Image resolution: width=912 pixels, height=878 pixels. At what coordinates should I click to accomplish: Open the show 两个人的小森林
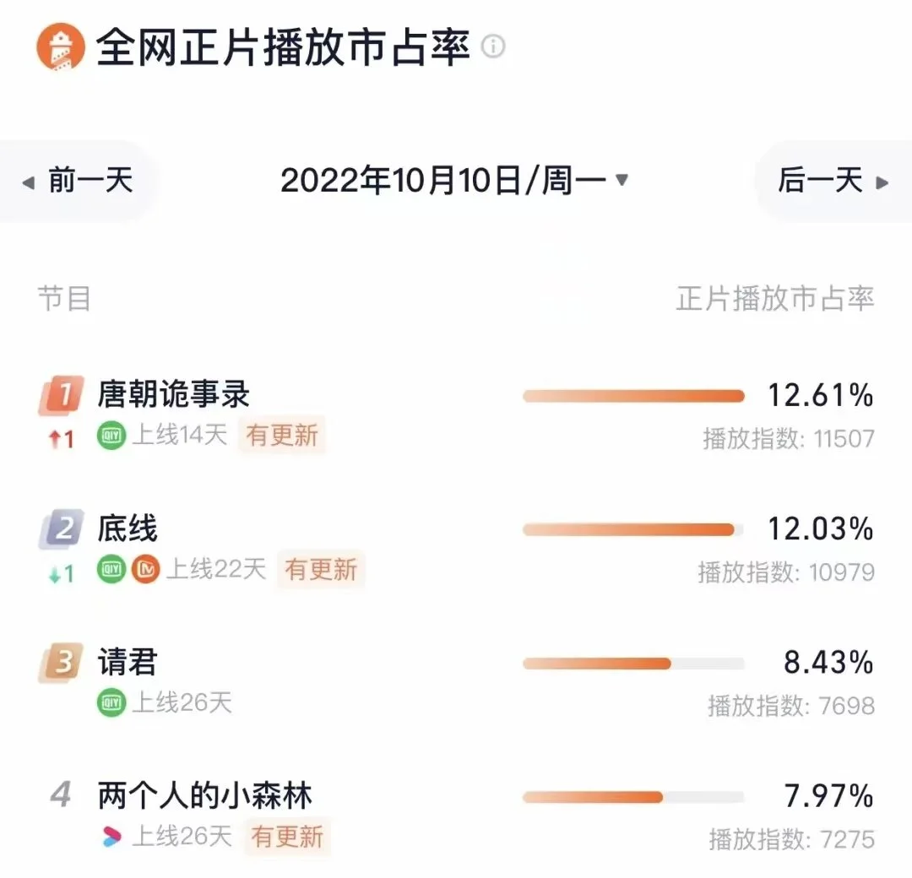[x=204, y=796]
